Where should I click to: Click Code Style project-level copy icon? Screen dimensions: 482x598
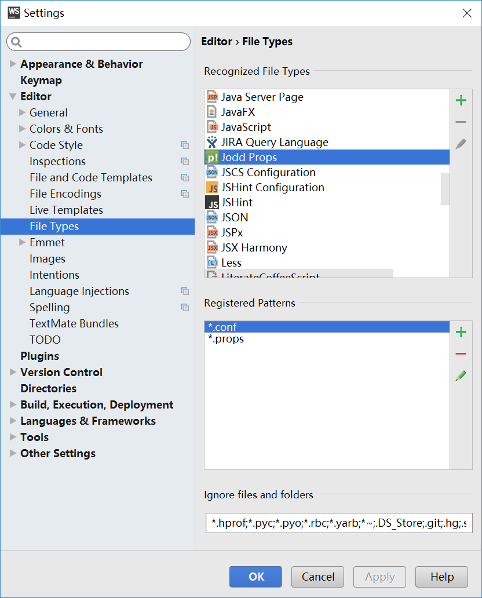click(185, 145)
